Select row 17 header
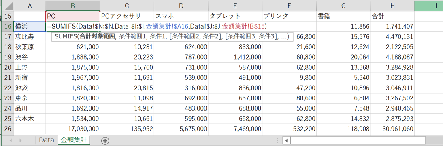The height and width of the screenshot is (146, 443). [x=8, y=37]
